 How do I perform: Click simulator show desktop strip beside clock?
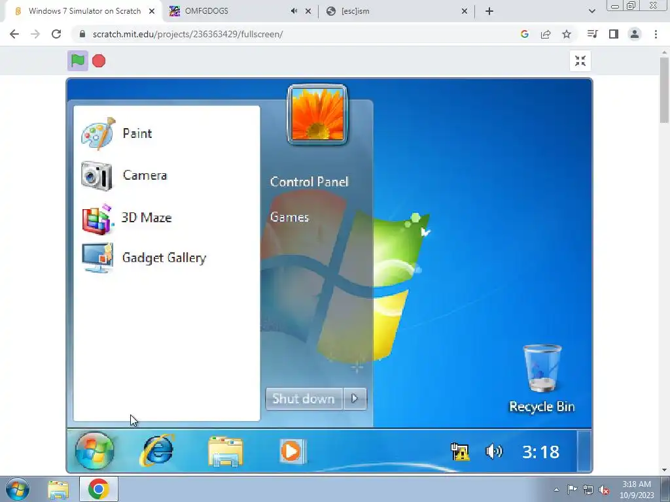[x=584, y=451]
